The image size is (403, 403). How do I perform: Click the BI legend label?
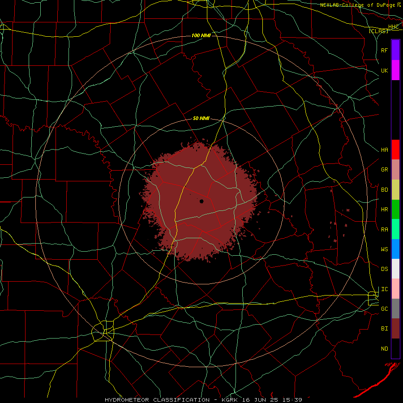coord(384,329)
